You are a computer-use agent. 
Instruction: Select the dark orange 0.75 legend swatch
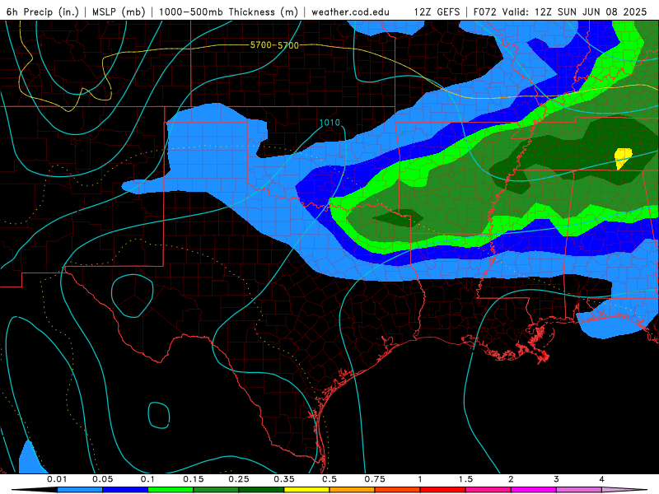398,490
